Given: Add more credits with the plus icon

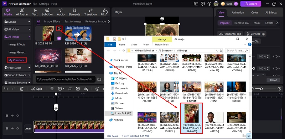Looking at the screenshot, I should [x=236, y=4].
